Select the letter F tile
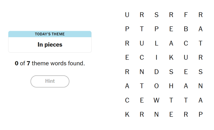The height and width of the screenshot is (130, 214). click(x=186, y=15)
